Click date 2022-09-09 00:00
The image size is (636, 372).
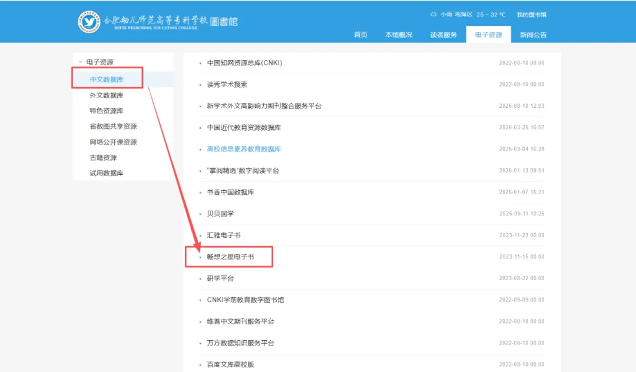click(522, 300)
